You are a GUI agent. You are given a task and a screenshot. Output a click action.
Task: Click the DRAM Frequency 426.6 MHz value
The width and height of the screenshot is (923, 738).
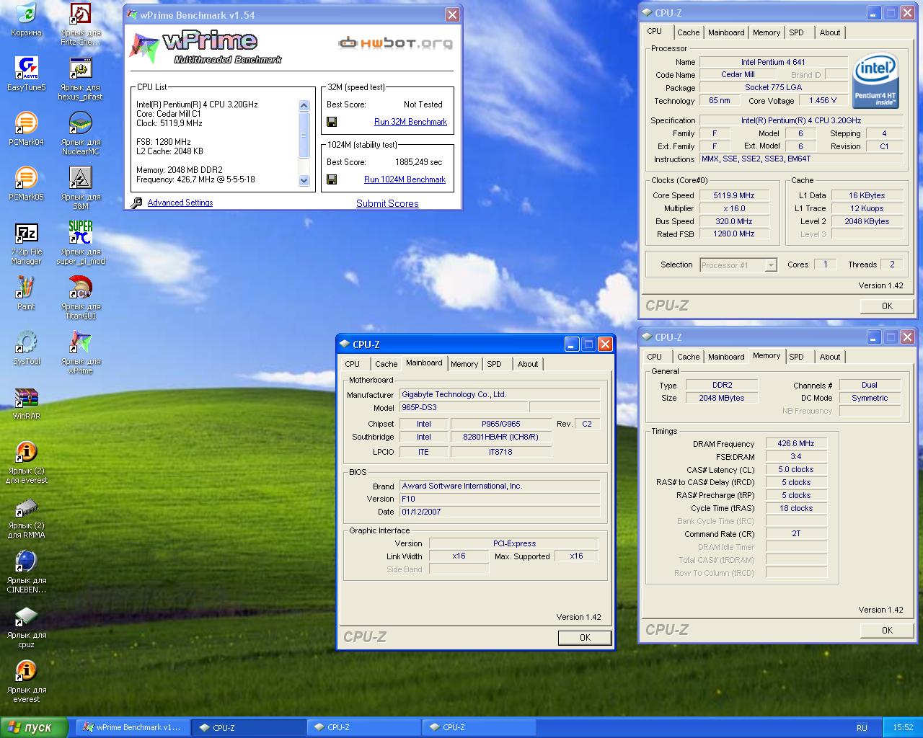pyautogui.click(x=795, y=444)
